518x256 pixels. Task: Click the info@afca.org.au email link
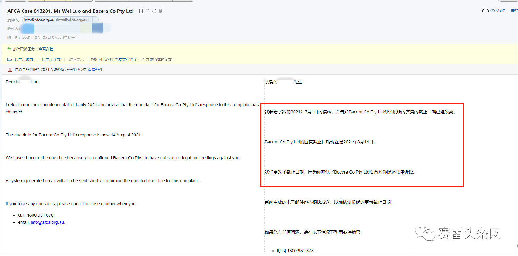[47, 222]
